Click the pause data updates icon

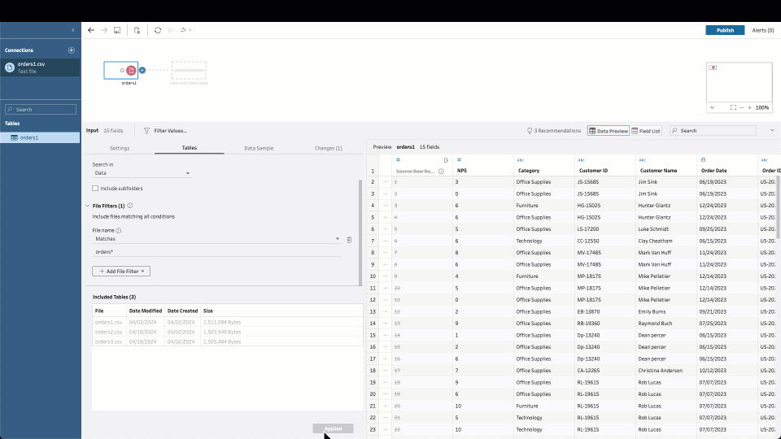point(137,30)
